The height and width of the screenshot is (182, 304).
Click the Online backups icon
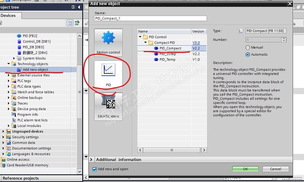tap(14, 98)
